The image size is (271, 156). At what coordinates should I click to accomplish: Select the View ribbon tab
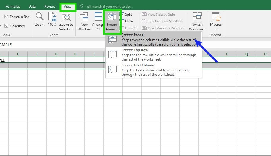(67, 7)
